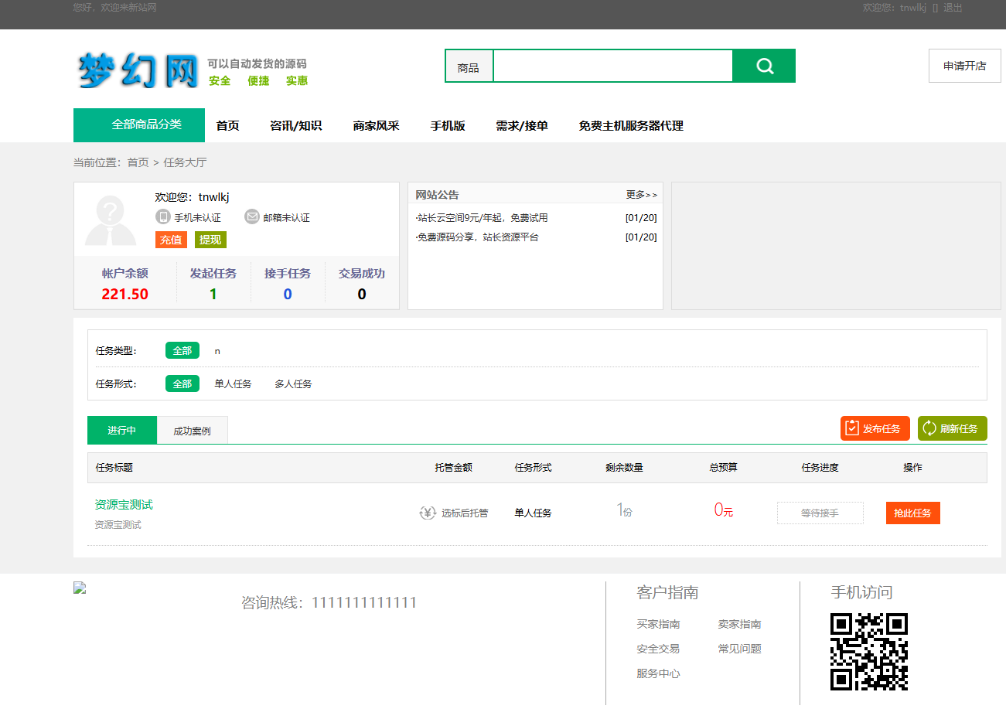Select 全部 for 任务类型 filter

point(182,350)
